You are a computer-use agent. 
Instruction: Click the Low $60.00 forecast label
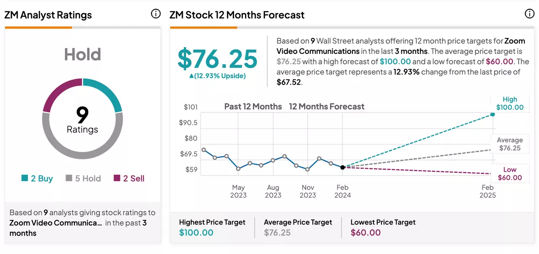click(x=510, y=174)
